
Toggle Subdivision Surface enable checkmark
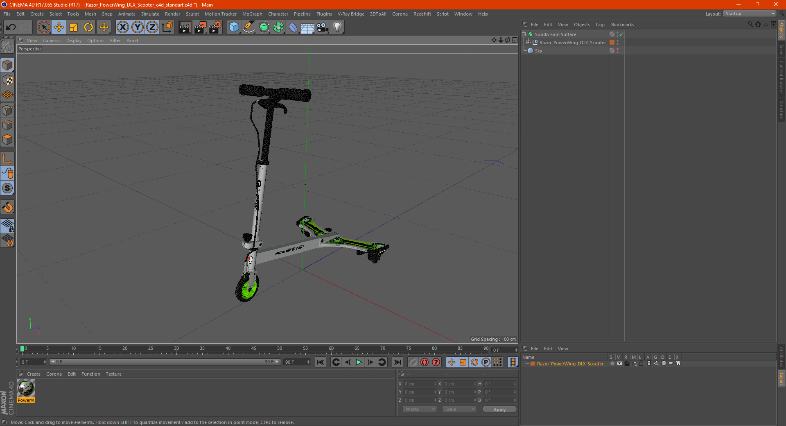tap(621, 34)
